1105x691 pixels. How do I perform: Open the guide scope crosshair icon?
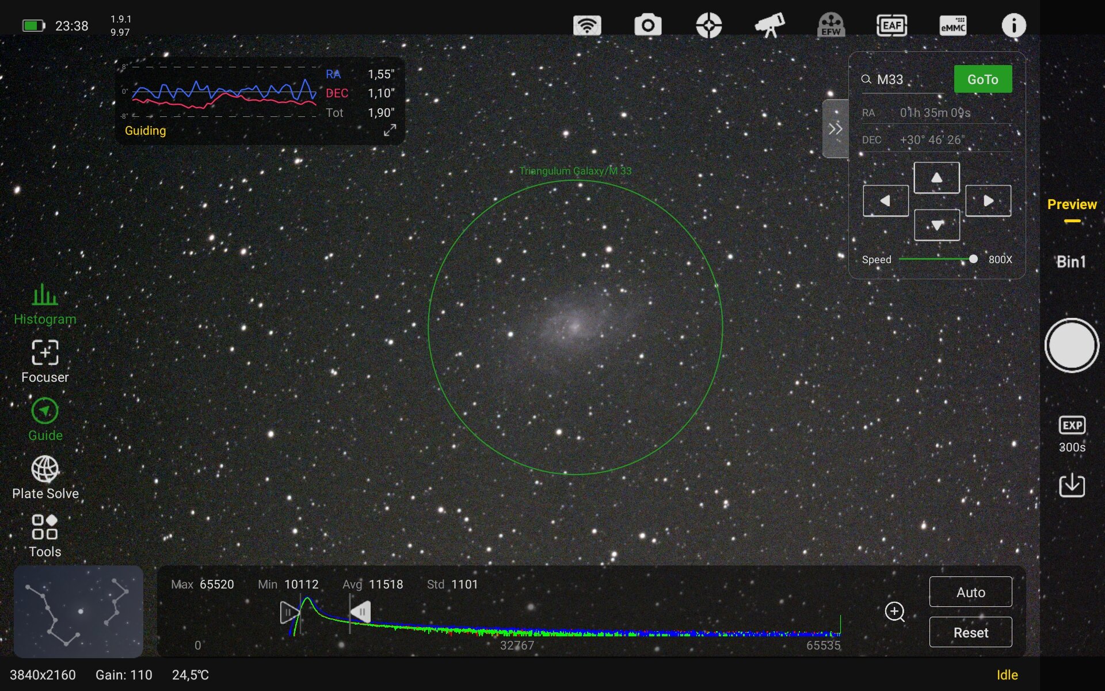pos(708,25)
